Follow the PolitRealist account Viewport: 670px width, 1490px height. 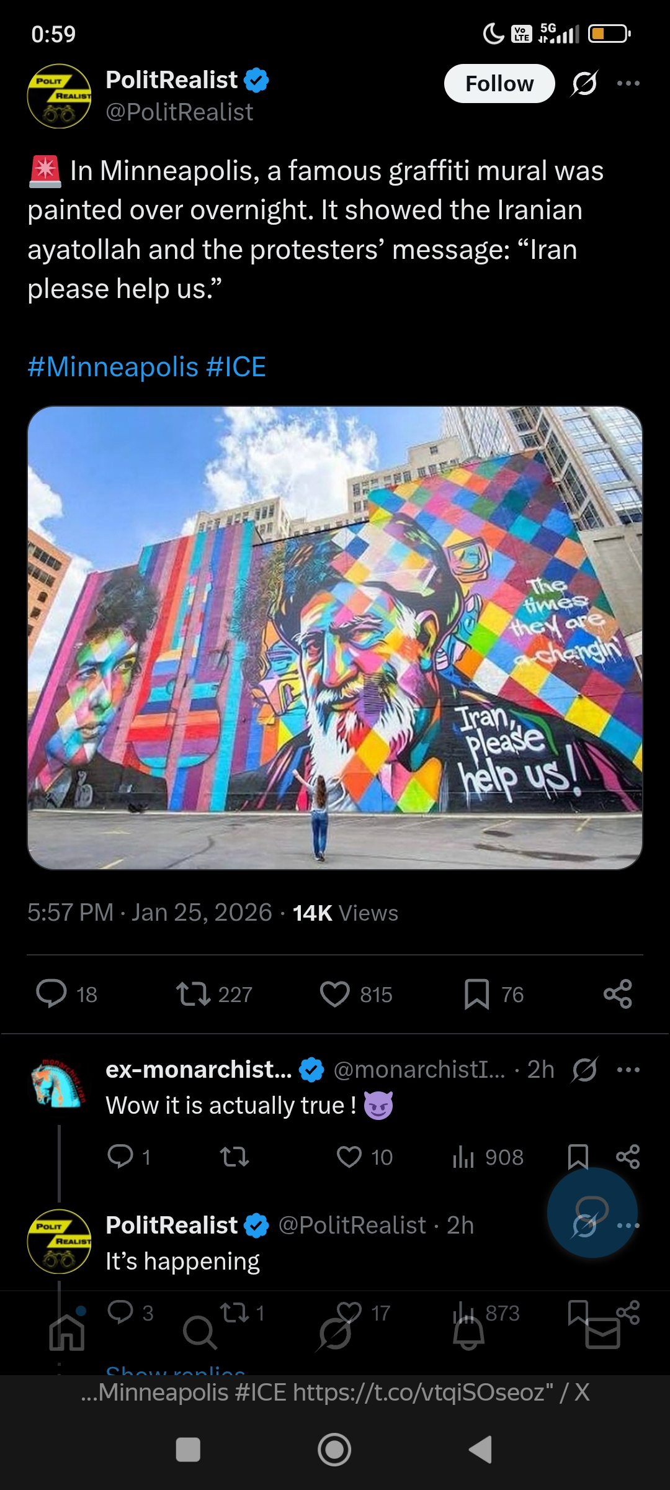(x=499, y=83)
